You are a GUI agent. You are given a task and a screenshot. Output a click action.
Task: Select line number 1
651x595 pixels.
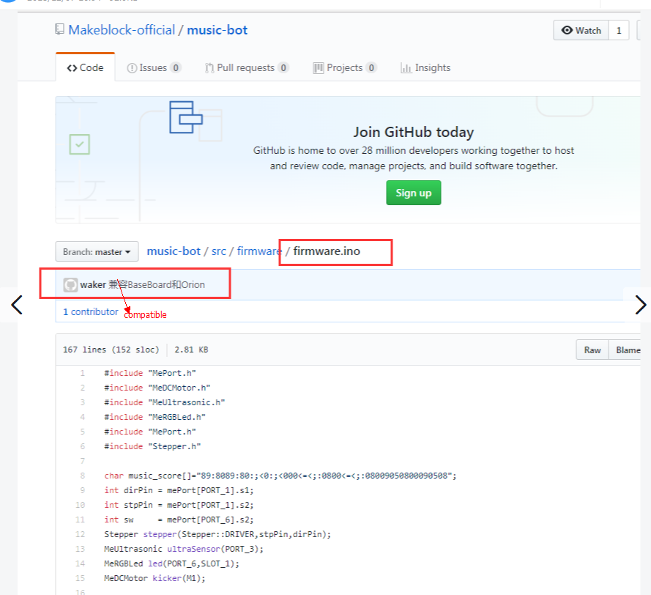pos(82,373)
